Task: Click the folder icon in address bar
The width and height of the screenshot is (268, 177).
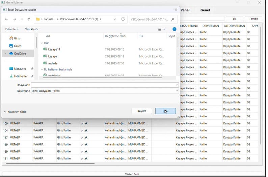Action: [38, 19]
